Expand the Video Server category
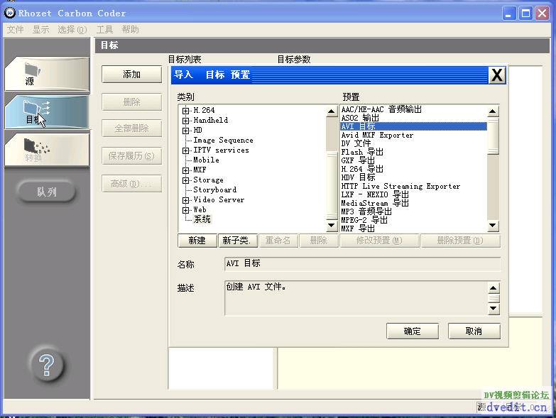The height and width of the screenshot is (418, 556). click(185, 200)
